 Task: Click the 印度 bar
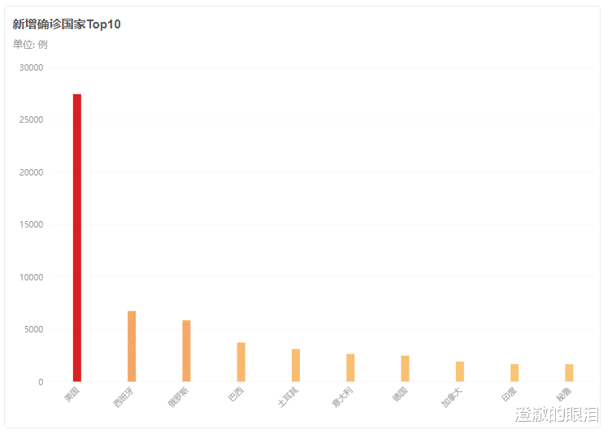[x=515, y=372]
